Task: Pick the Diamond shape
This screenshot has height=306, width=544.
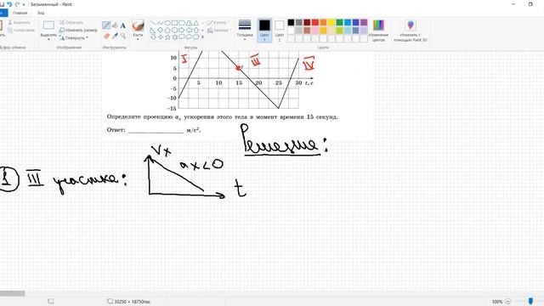Action: [x=161, y=31]
